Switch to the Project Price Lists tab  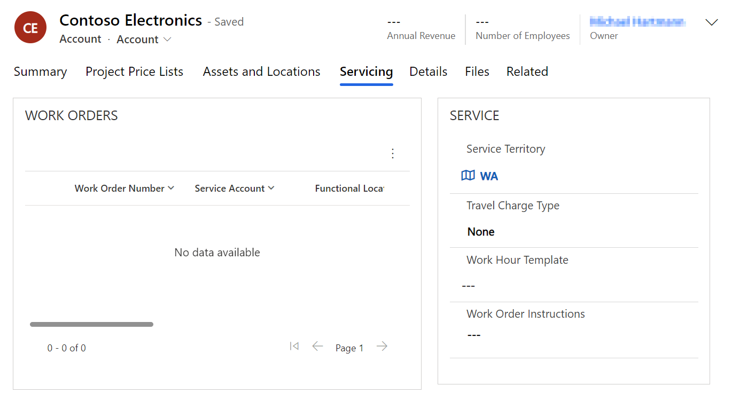coord(134,72)
